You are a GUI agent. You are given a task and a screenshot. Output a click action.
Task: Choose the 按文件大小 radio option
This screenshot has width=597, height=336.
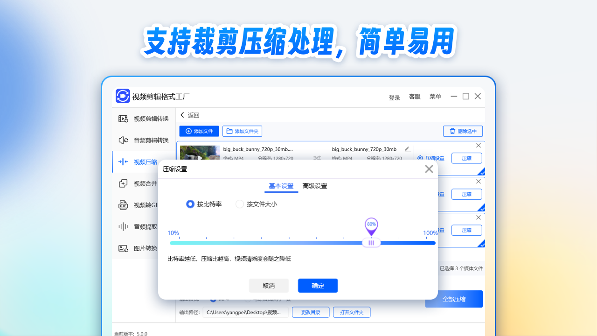pyautogui.click(x=240, y=204)
